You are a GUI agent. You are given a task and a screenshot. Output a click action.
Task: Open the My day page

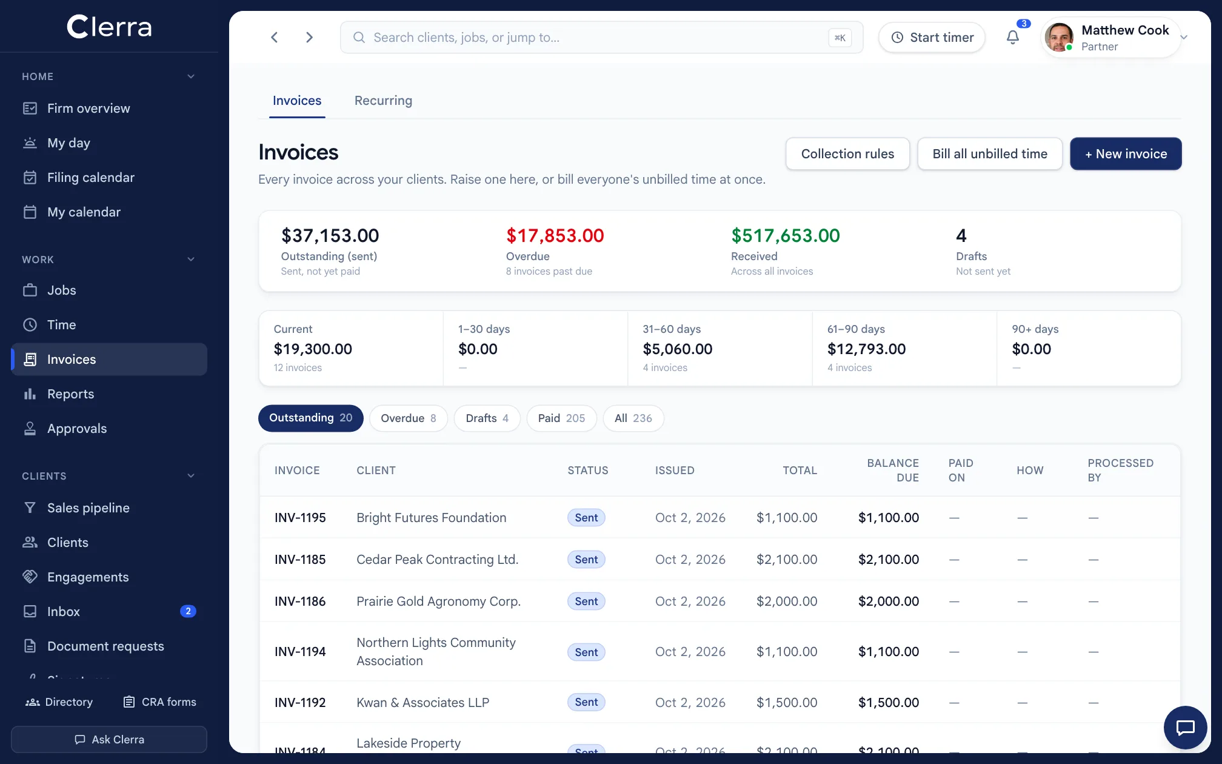click(x=109, y=143)
